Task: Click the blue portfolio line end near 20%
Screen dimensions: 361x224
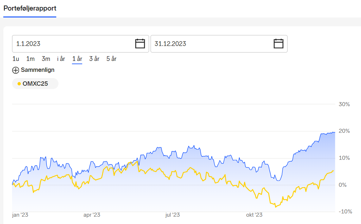Action: 334,132
